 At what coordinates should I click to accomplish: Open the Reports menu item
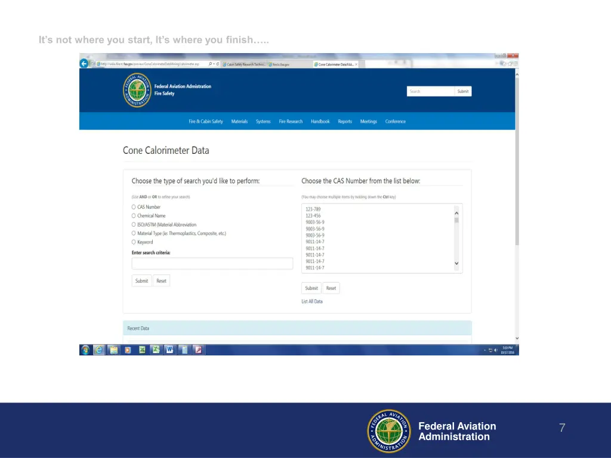pos(345,122)
